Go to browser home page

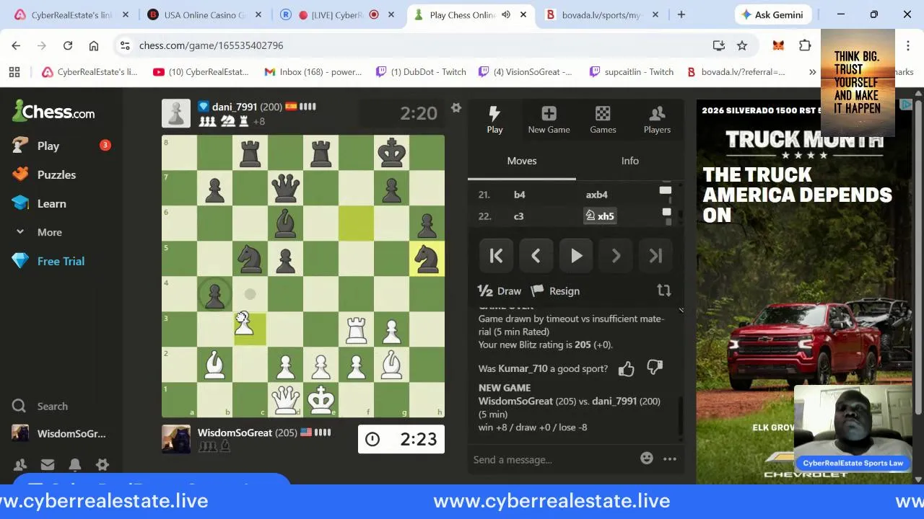click(94, 45)
